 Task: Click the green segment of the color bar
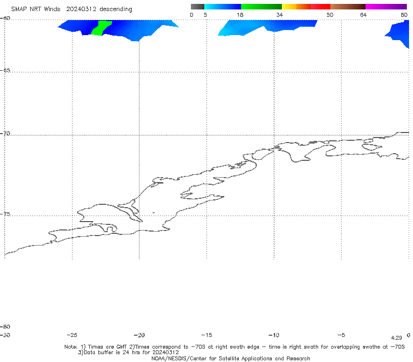coord(261,7)
